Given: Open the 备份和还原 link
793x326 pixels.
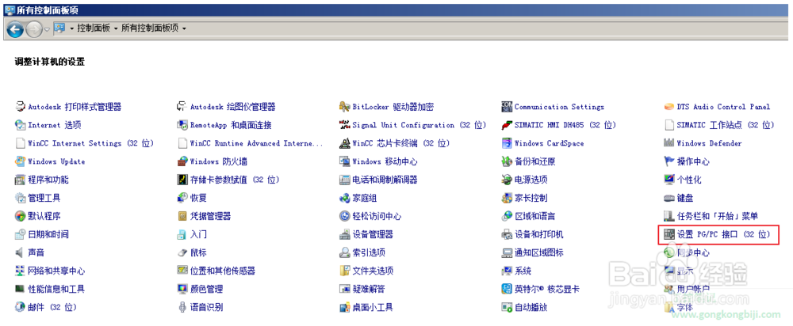Looking at the screenshot, I should click(x=535, y=161).
